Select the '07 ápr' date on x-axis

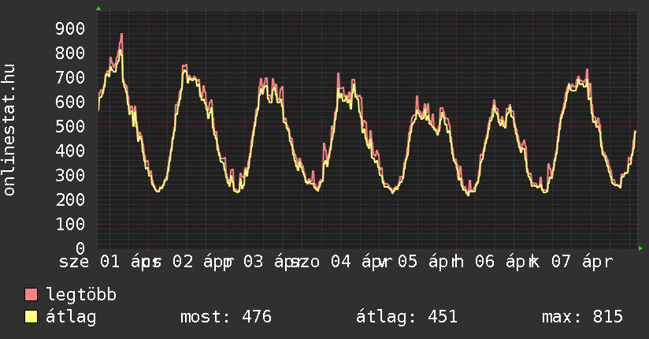(x=581, y=261)
